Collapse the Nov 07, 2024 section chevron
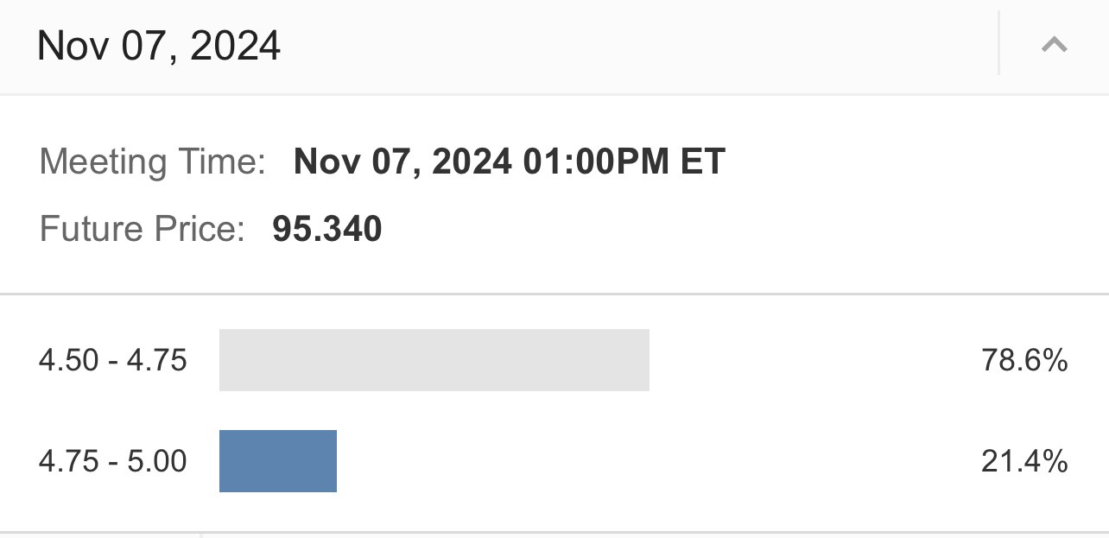The height and width of the screenshot is (538, 1109). pos(1055,45)
